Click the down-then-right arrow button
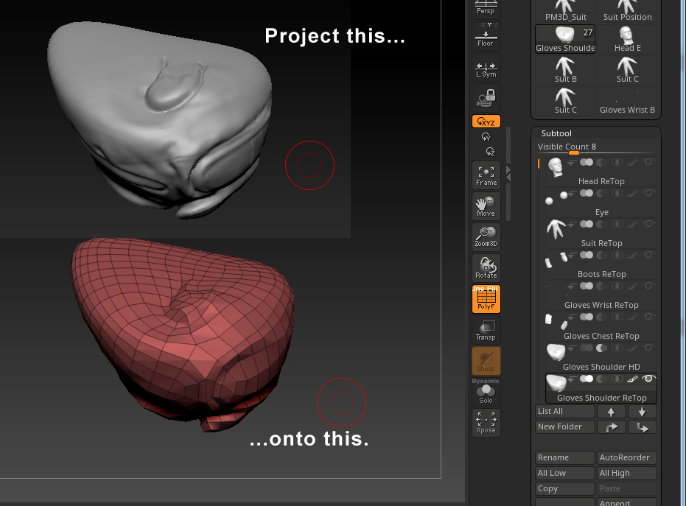 click(x=643, y=427)
